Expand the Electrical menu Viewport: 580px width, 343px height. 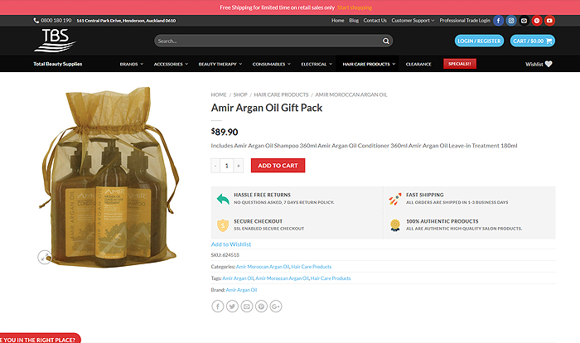317,64
